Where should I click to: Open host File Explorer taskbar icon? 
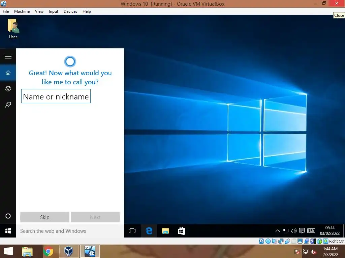click(27, 251)
